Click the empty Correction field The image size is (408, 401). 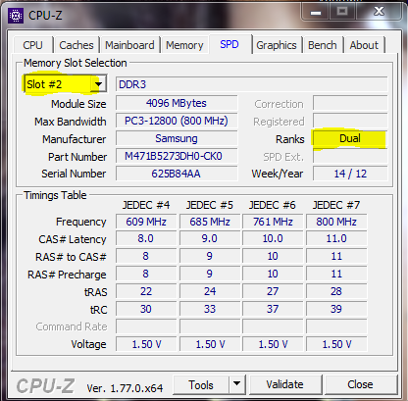(x=350, y=103)
